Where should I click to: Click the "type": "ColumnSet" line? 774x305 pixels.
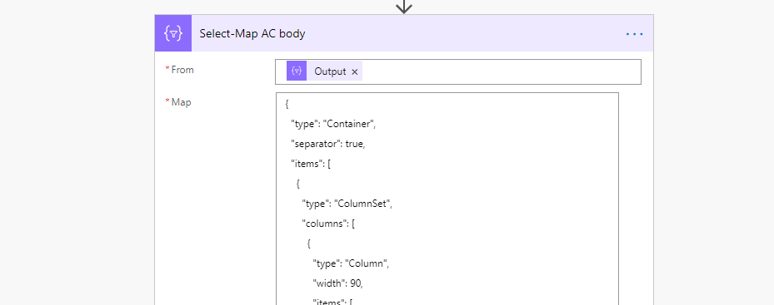(x=347, y=204)
